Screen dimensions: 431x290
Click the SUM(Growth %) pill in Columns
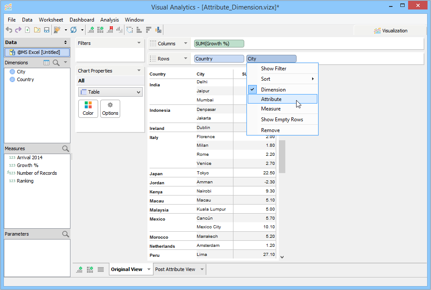(x=219, y=44)
